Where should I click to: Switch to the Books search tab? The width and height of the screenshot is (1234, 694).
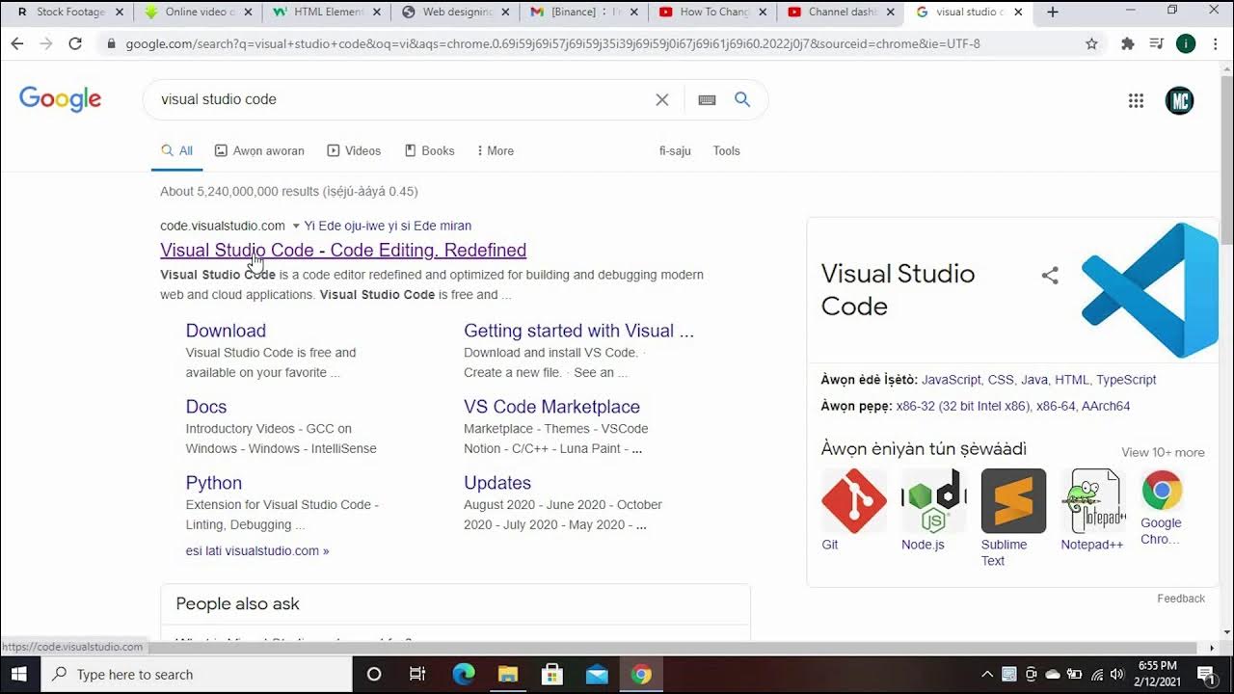click(429, 150)
